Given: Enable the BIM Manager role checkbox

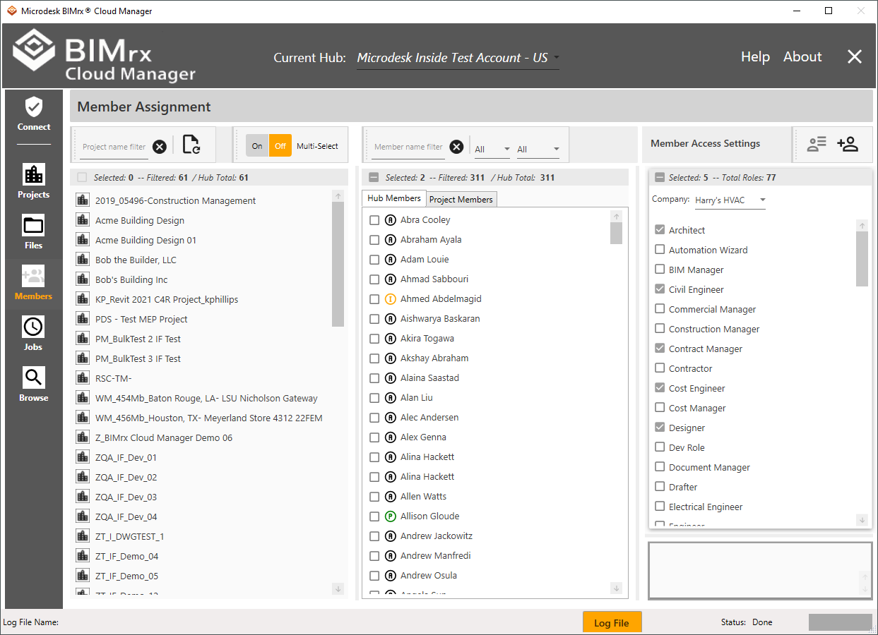Looking at the screenshot, I should pyautogui.click(x=660, y=270).
